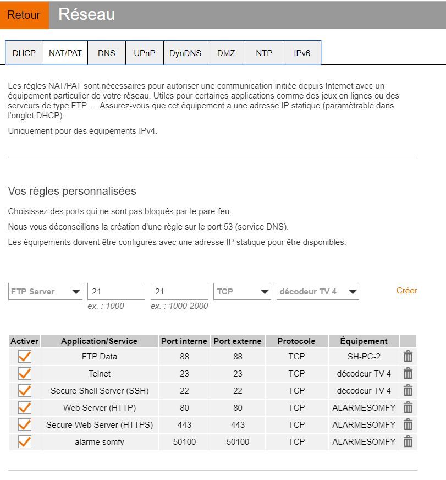
Task: Open the DNS tab
Action: pos(107,53)
